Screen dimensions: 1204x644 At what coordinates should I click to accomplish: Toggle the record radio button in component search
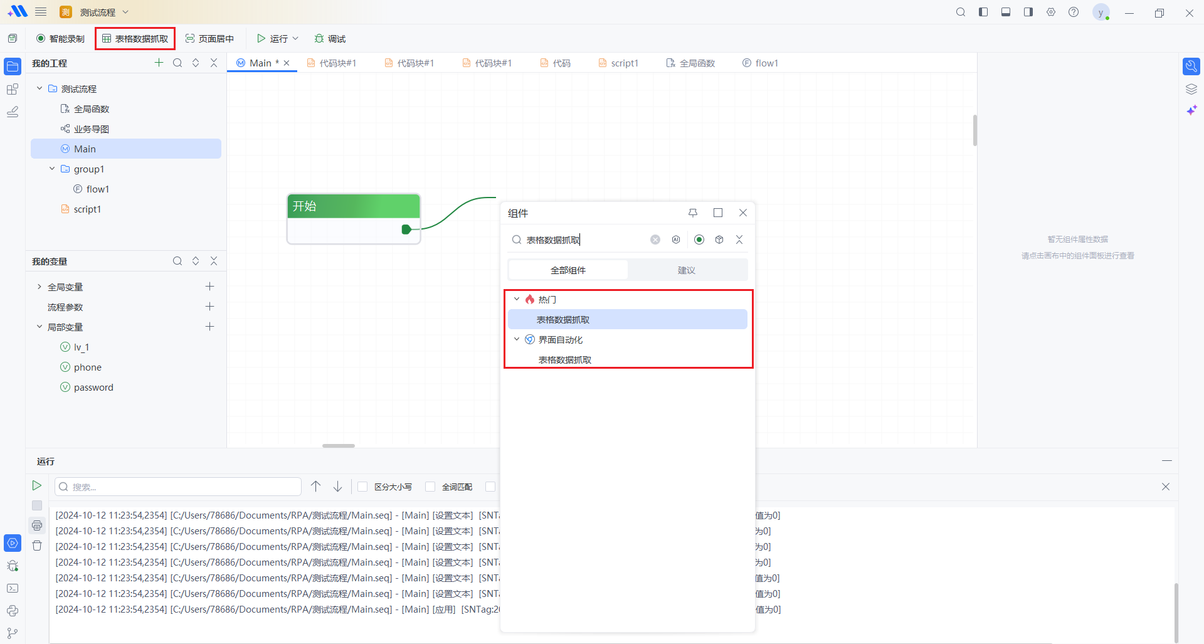(699, 240)
